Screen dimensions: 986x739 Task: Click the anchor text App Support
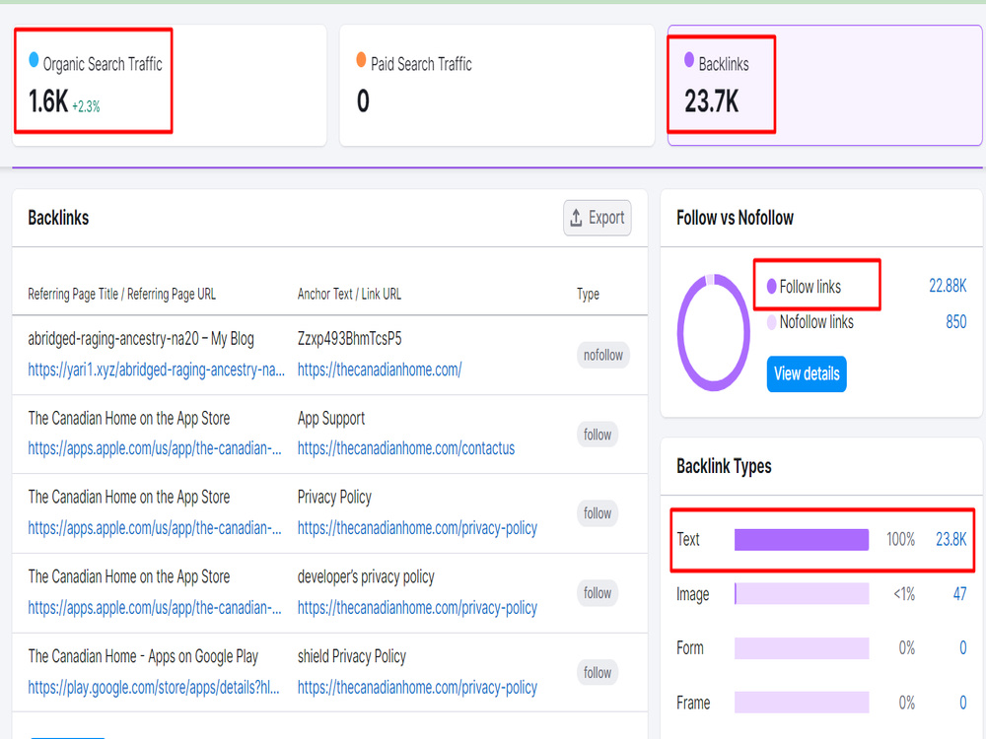330,419
